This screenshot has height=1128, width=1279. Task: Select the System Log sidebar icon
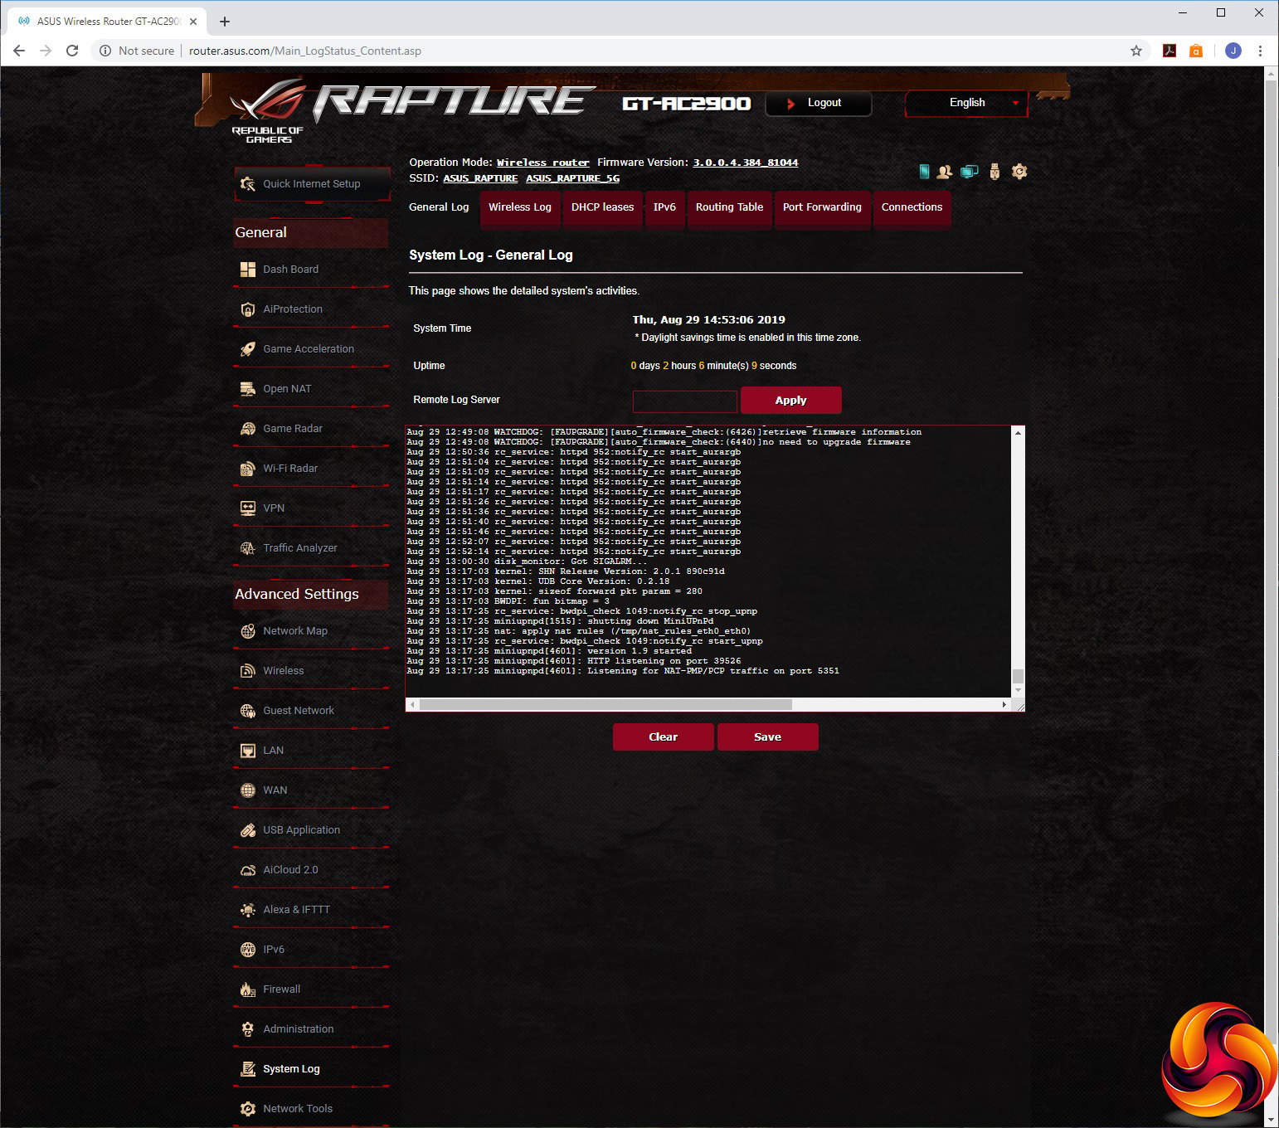[247, 1069]
